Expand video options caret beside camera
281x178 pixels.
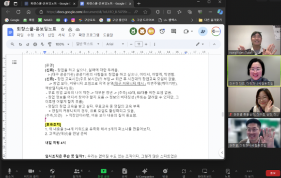pos(40,171)
